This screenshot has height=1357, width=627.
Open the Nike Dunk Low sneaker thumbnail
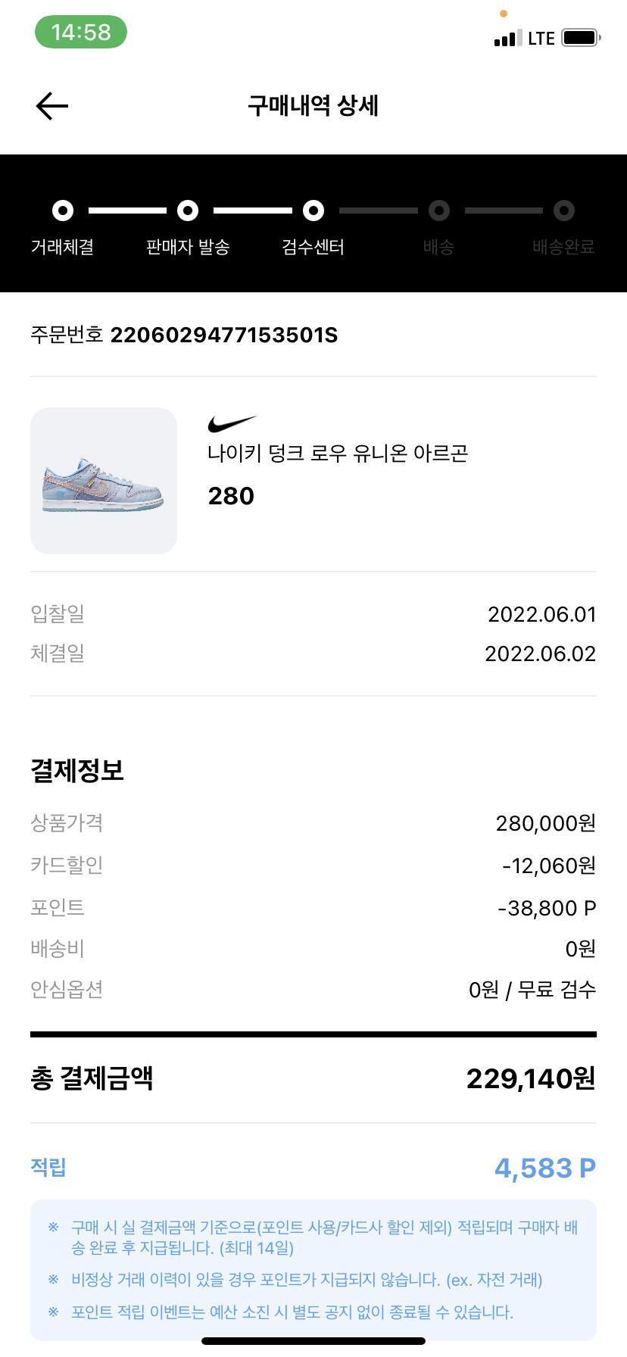point(104,481)
